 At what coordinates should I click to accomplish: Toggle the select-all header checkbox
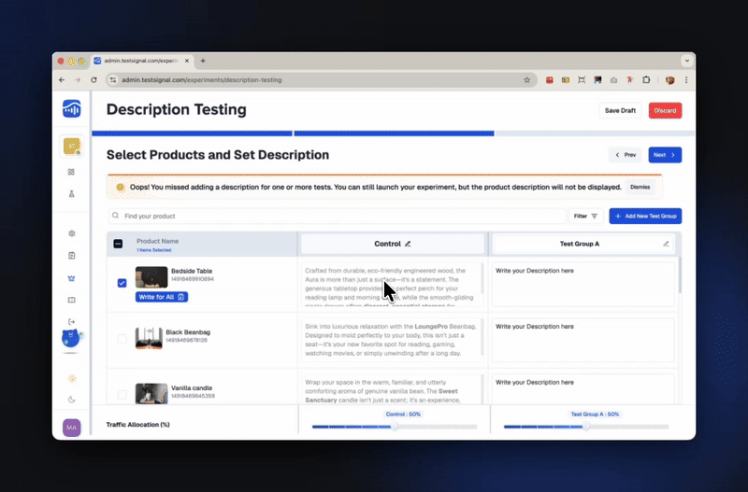click(118, 244)
